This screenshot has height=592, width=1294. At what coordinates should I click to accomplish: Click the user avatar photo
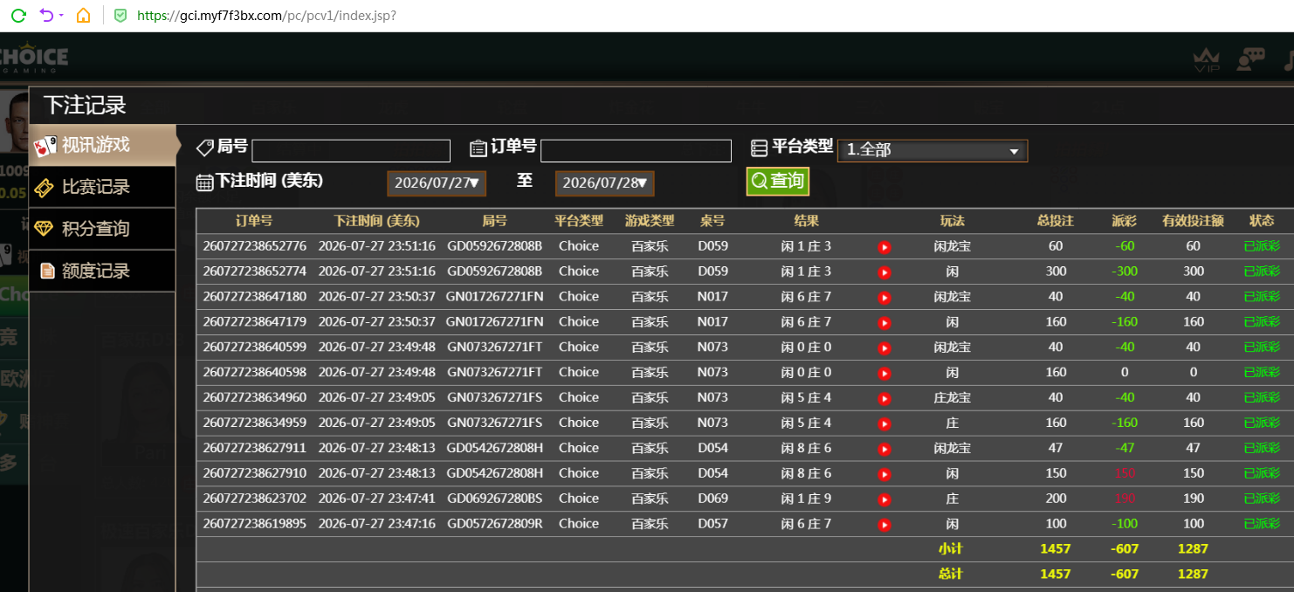pos(15,122)
